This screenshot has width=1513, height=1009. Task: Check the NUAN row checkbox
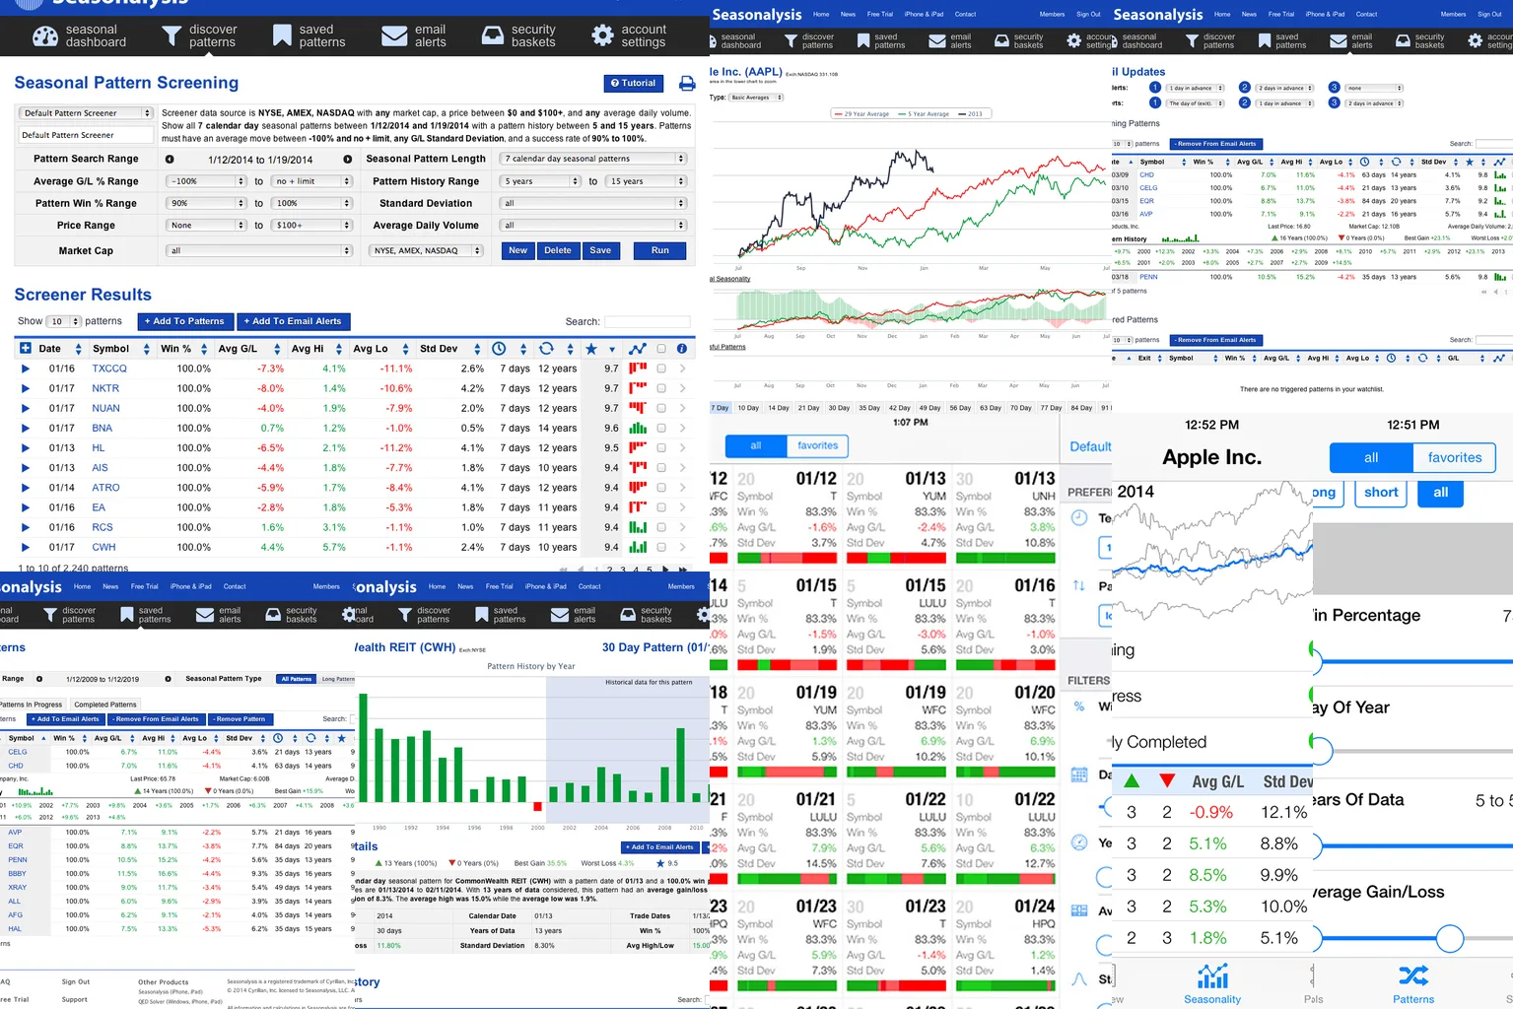pyautogui.click(x=661, y=408)
